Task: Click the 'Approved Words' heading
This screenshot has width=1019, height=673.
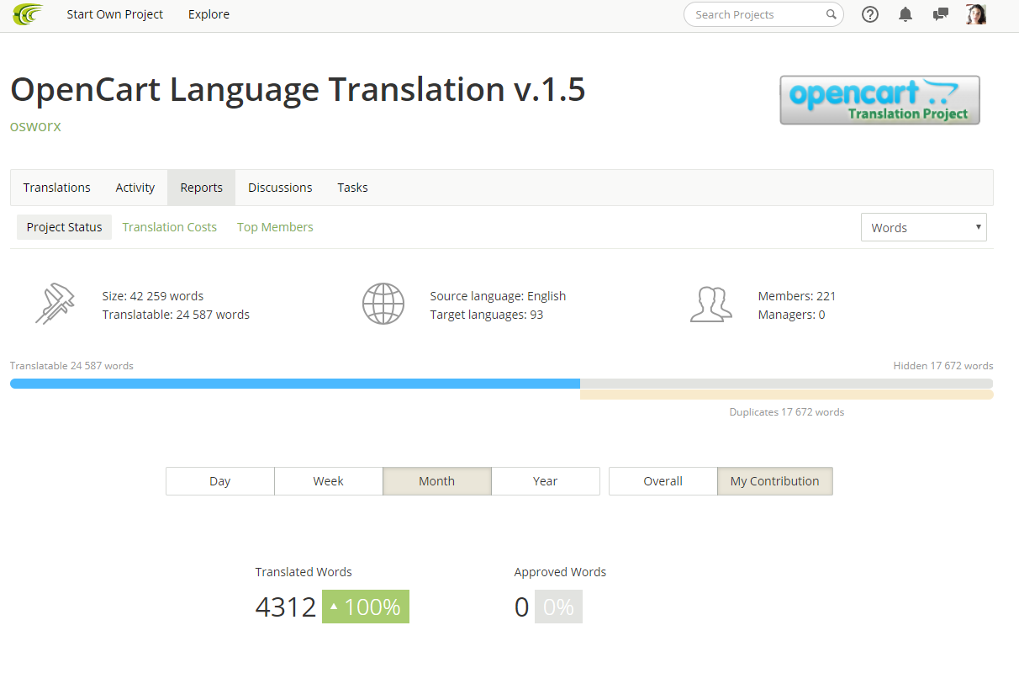Action: pyautogui.click(x=560, y=572)
